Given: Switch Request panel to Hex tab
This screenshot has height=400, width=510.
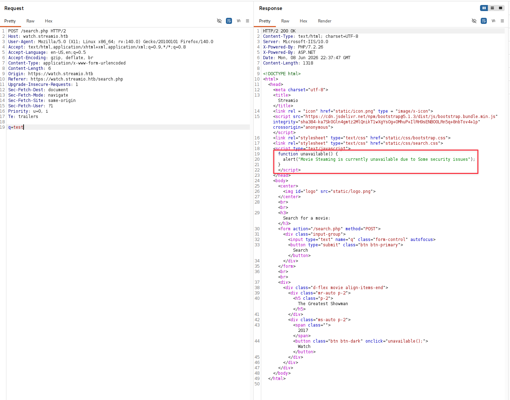Looking at the screenshot, I should tap(49, 21).
